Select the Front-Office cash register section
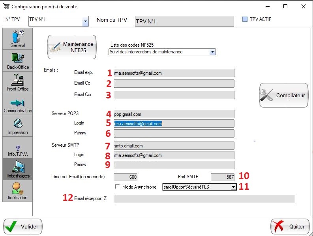 click(x=17, y=82)
